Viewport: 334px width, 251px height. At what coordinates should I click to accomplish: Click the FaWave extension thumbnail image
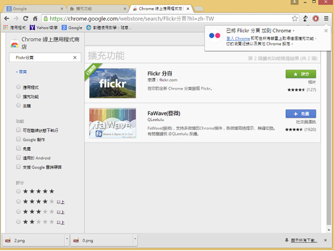point(112,123)
